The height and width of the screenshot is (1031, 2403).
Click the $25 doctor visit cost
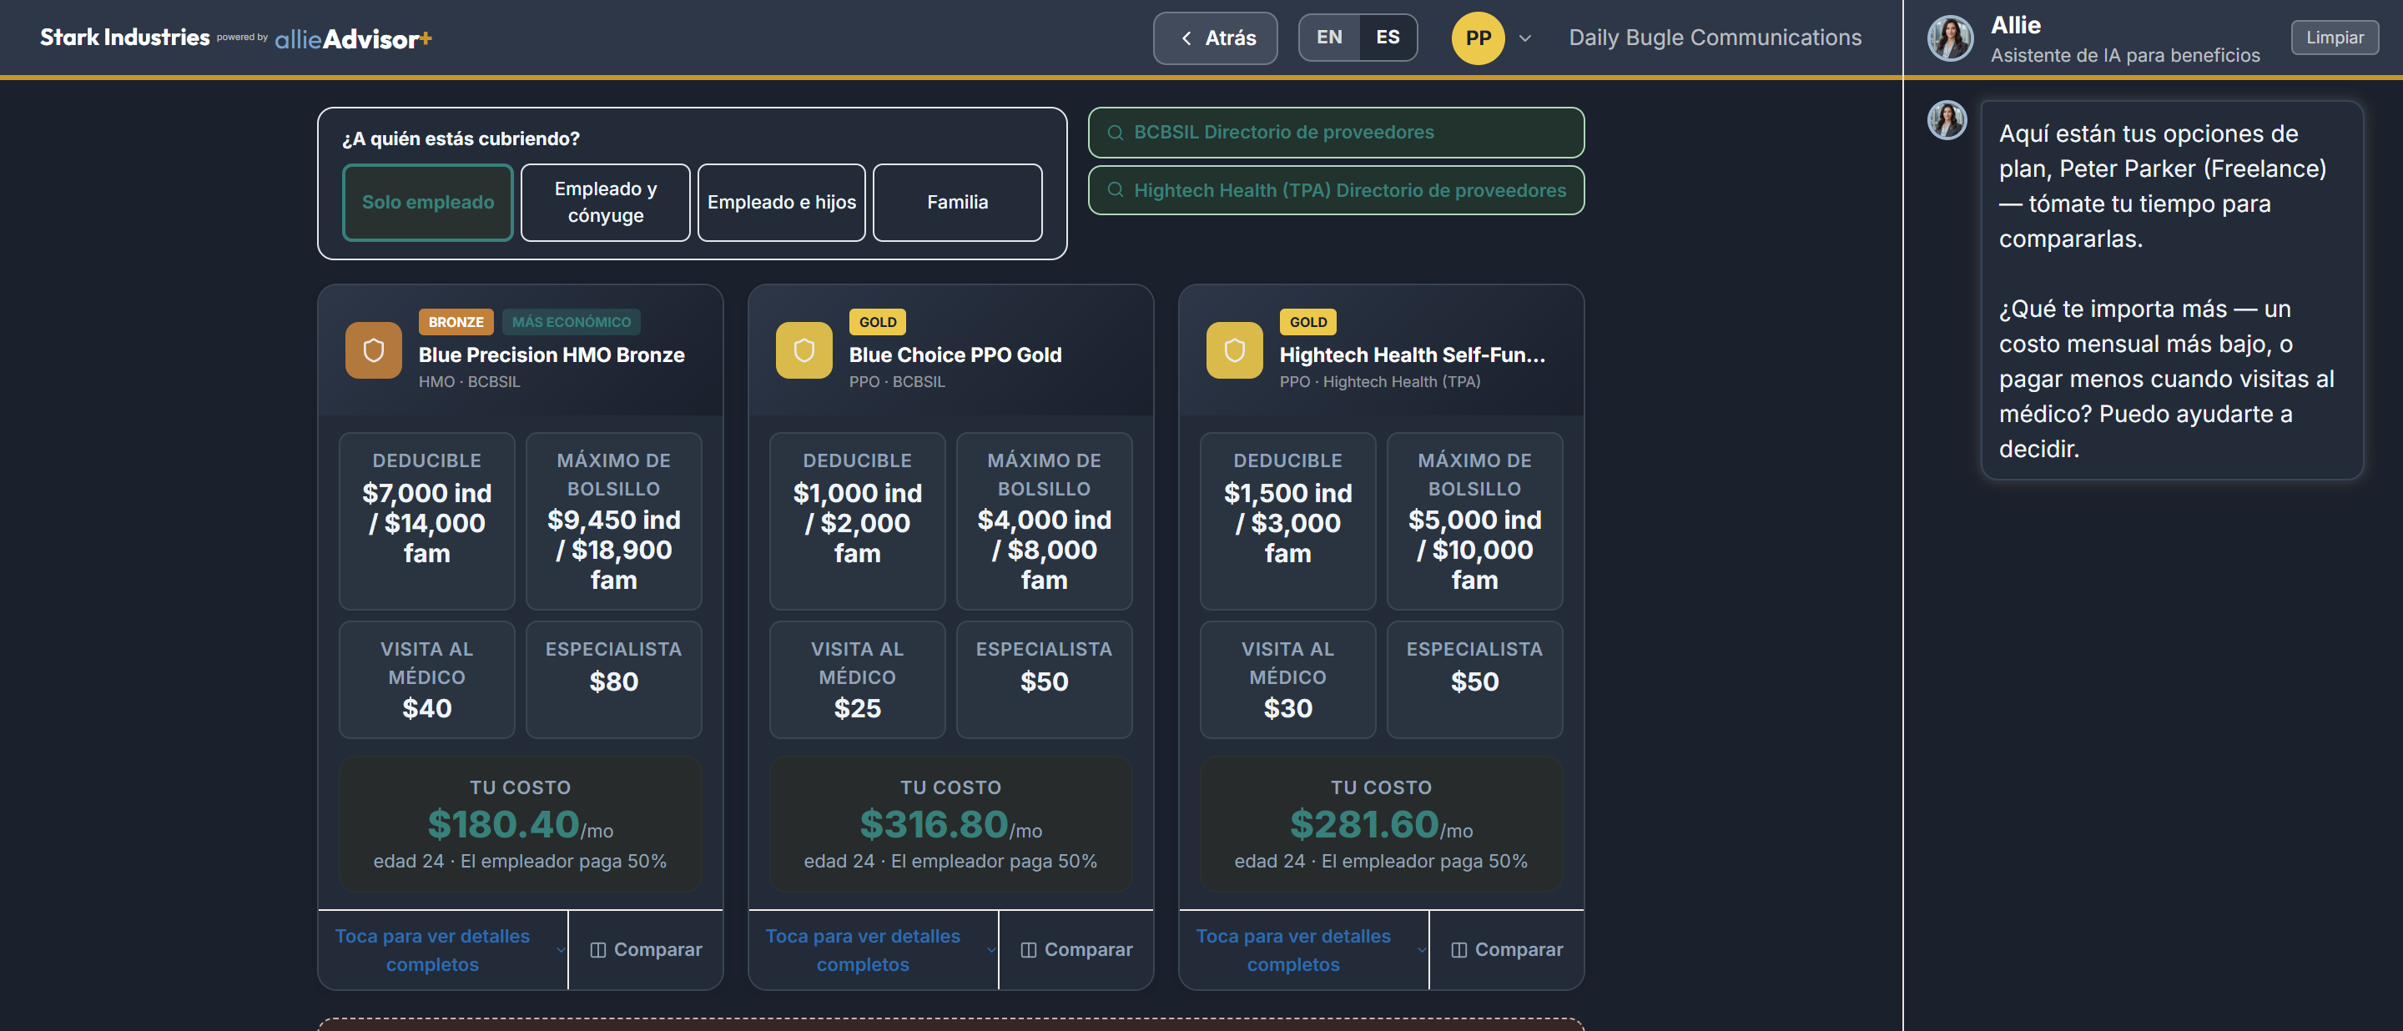point(857,708)
